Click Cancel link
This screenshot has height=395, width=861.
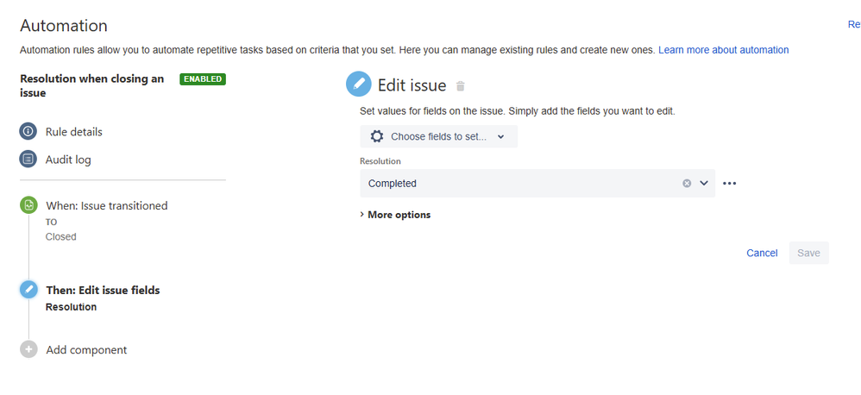[762, 253]
